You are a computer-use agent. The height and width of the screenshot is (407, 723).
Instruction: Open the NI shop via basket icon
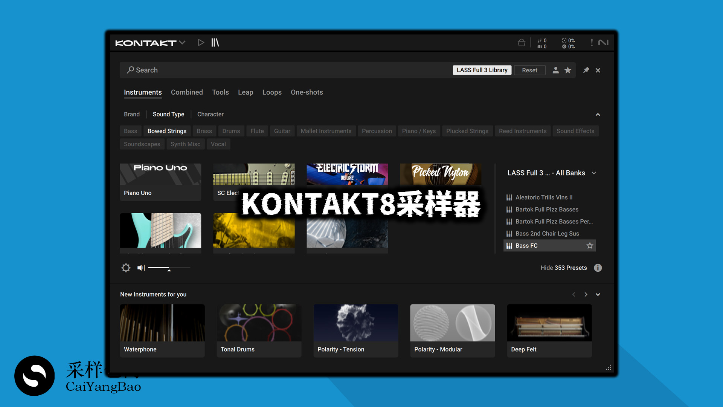point(522,42)
